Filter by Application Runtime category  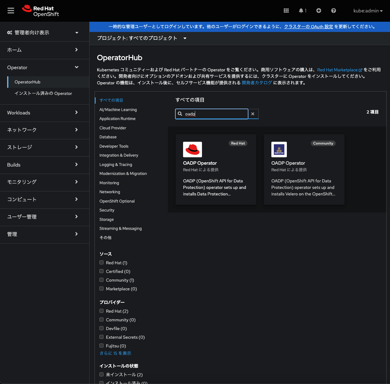click(x=117, y=119)
